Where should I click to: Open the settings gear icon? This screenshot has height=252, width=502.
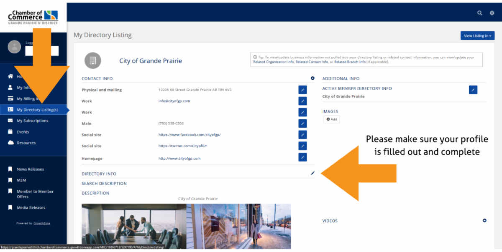pos(492,13)
